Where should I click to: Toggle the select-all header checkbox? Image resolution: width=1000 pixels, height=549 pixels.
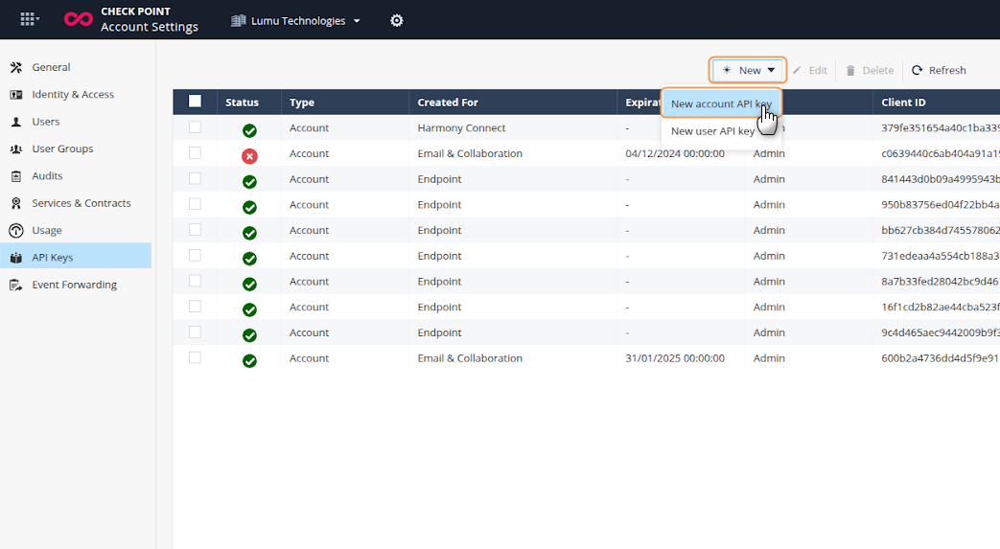[x=196, y=102]
